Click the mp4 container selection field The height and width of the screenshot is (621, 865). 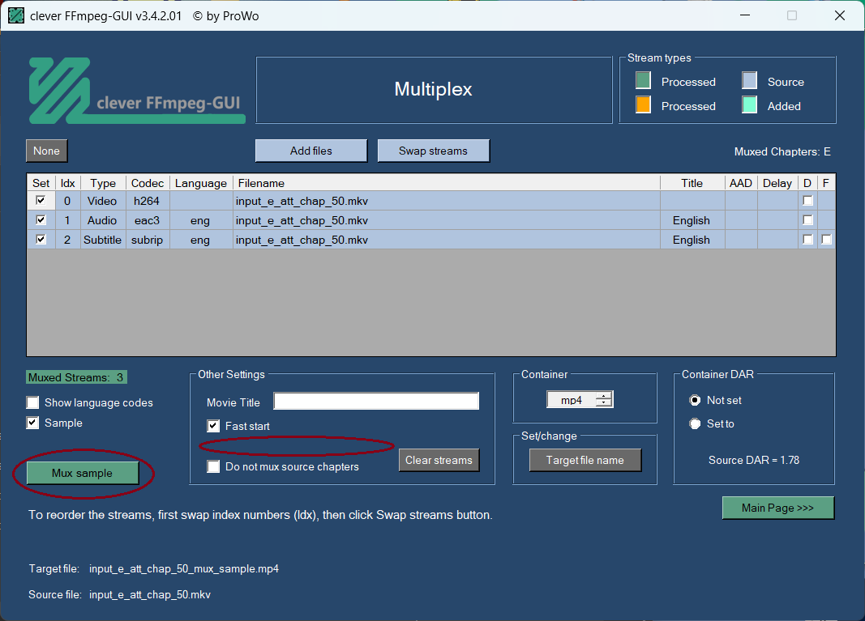point(572,400)
